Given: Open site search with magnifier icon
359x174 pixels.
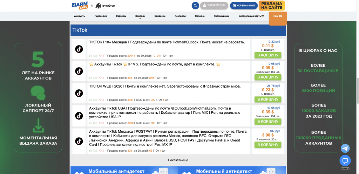Looking at the screenshot, I should click(195, 6).
